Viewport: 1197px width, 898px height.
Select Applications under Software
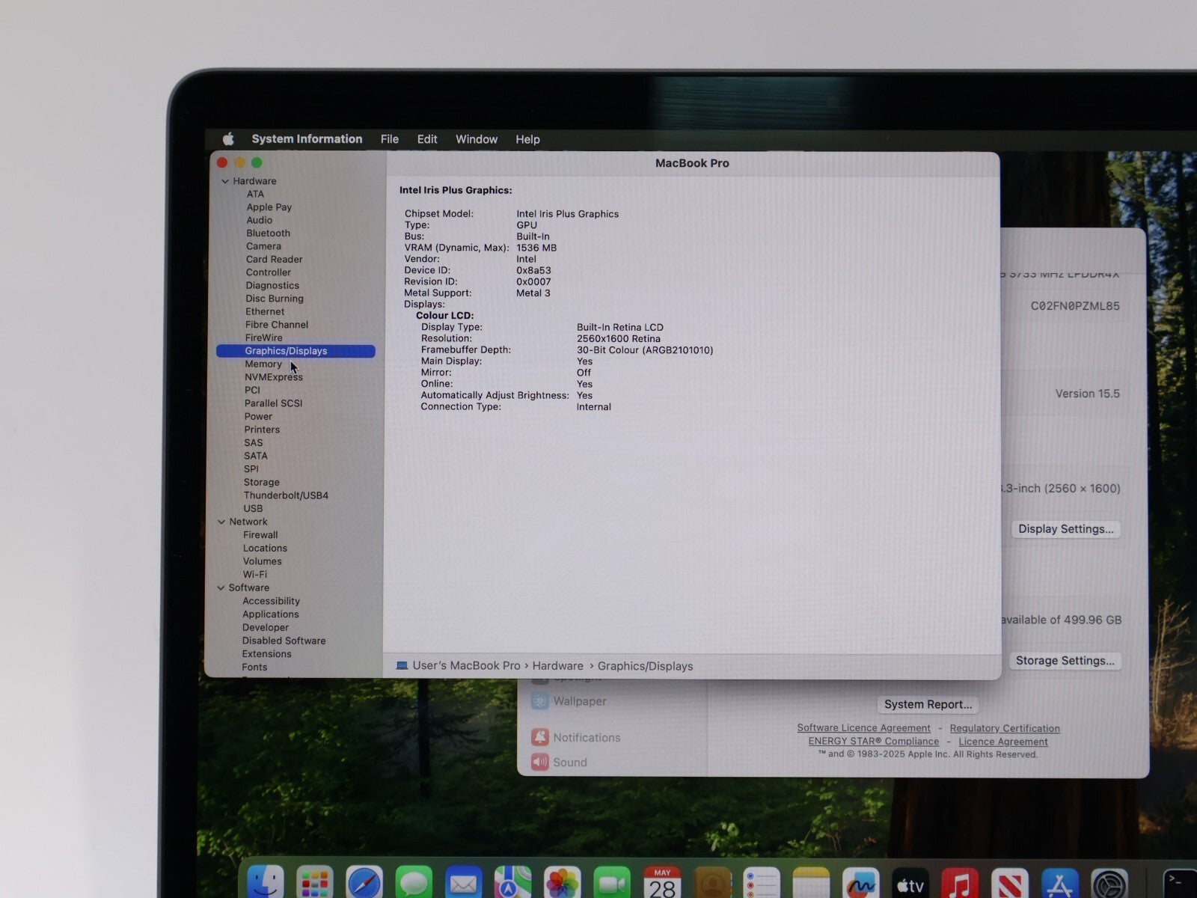[270, 614]
